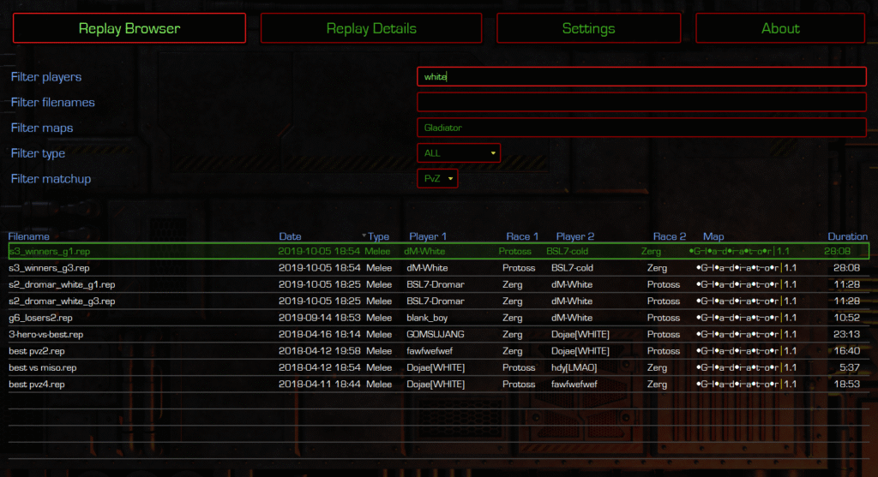Image resolution: width=878 pixels, height=477 pixels.
Task: Switch to the Replay Details tab
Action: click(371, 28)
